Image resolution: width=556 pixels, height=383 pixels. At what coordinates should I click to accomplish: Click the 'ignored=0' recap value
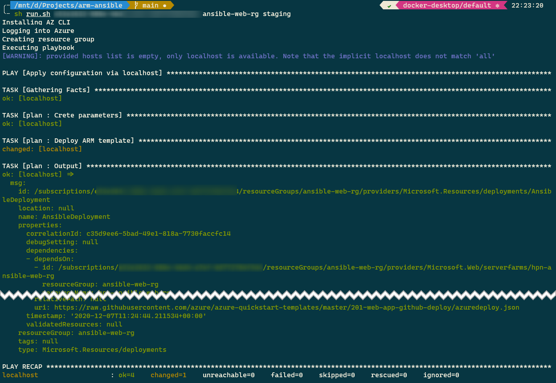pyautogui.click(x=441, y=375)
